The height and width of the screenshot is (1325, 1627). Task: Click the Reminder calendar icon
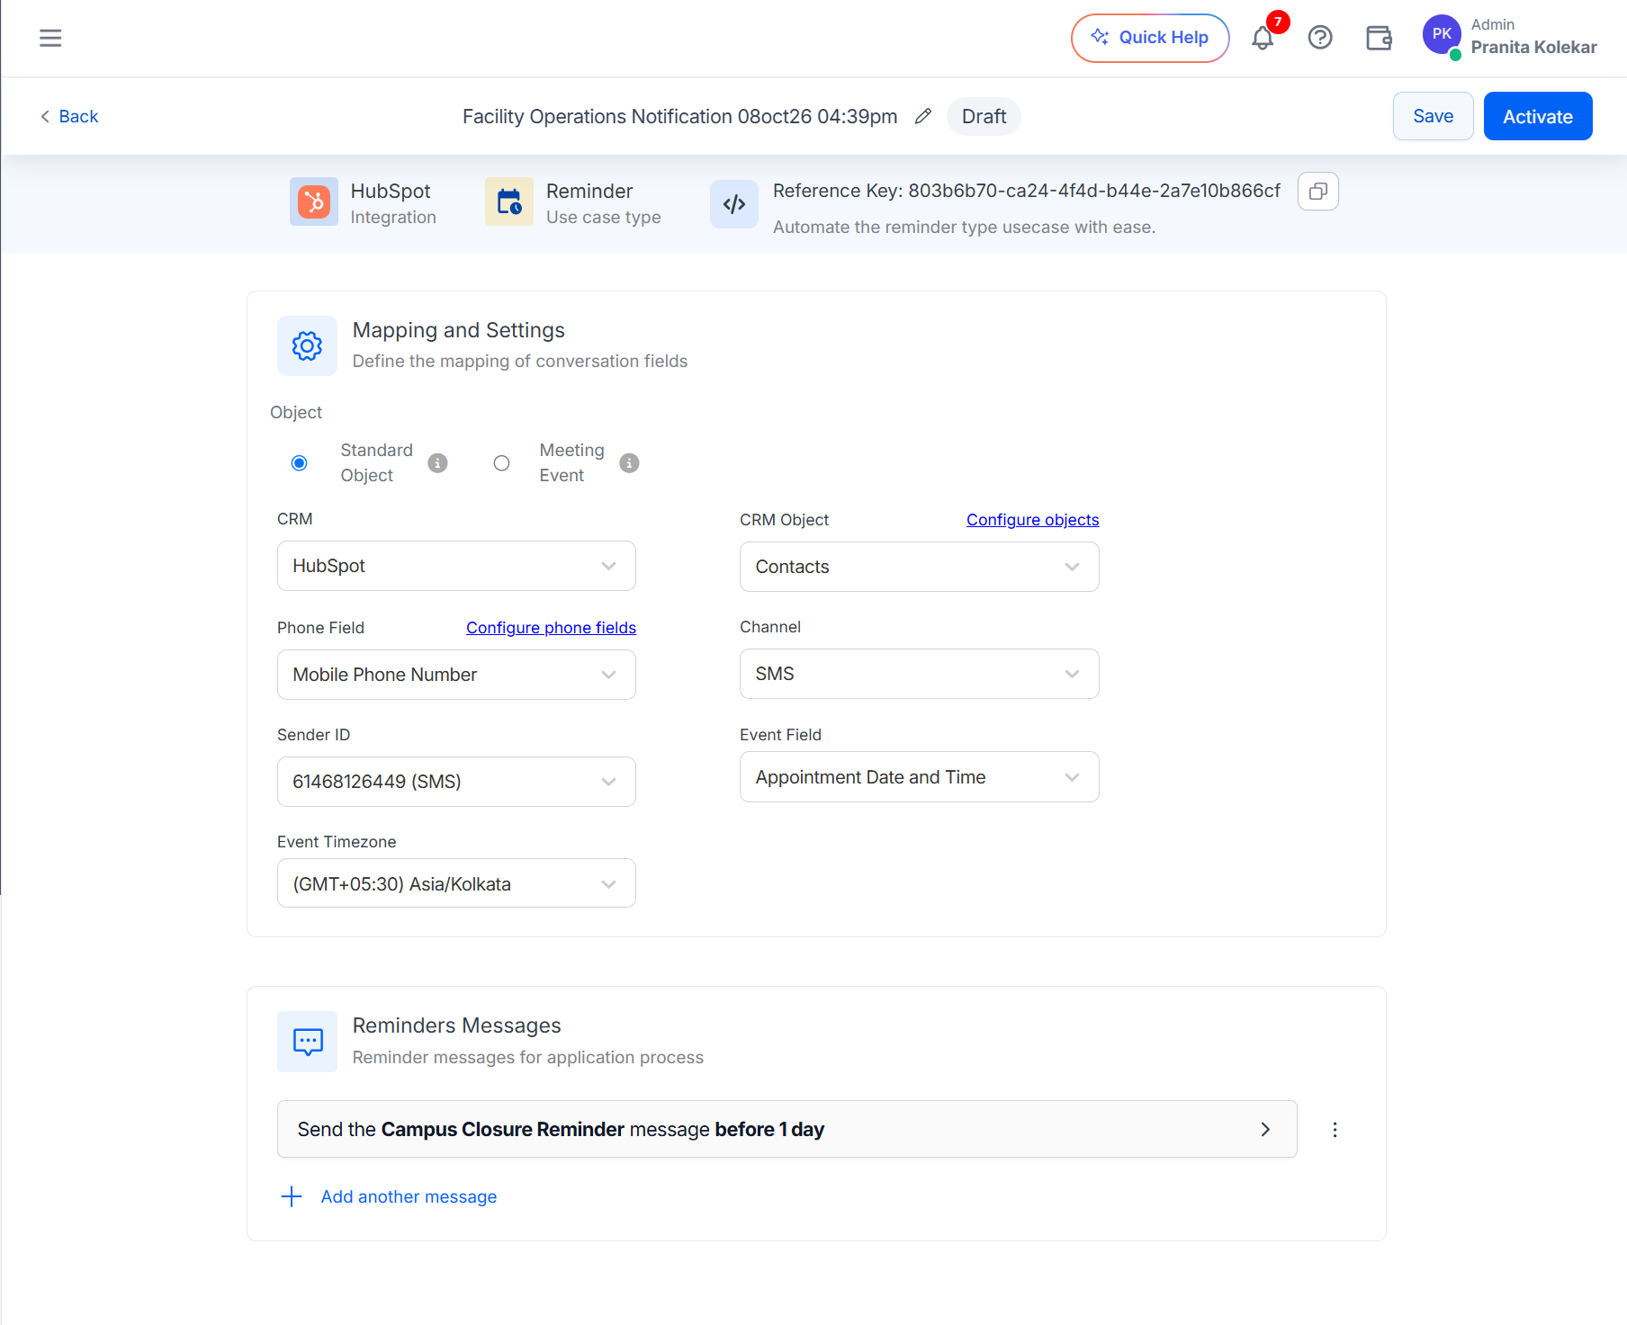509,201
